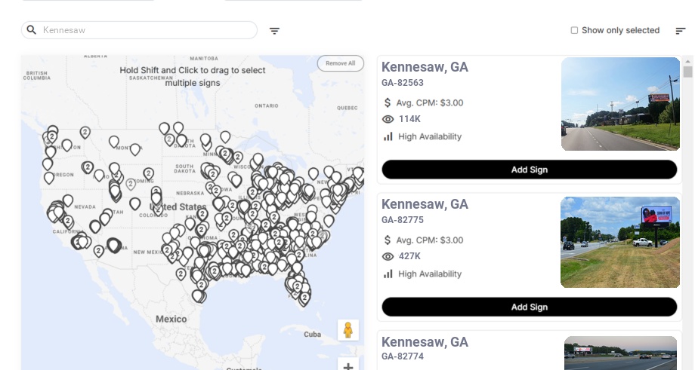Click the eye impressions icon on GA-82775
695x370 pixels.
pyautogui.click(x=388, y=256)
